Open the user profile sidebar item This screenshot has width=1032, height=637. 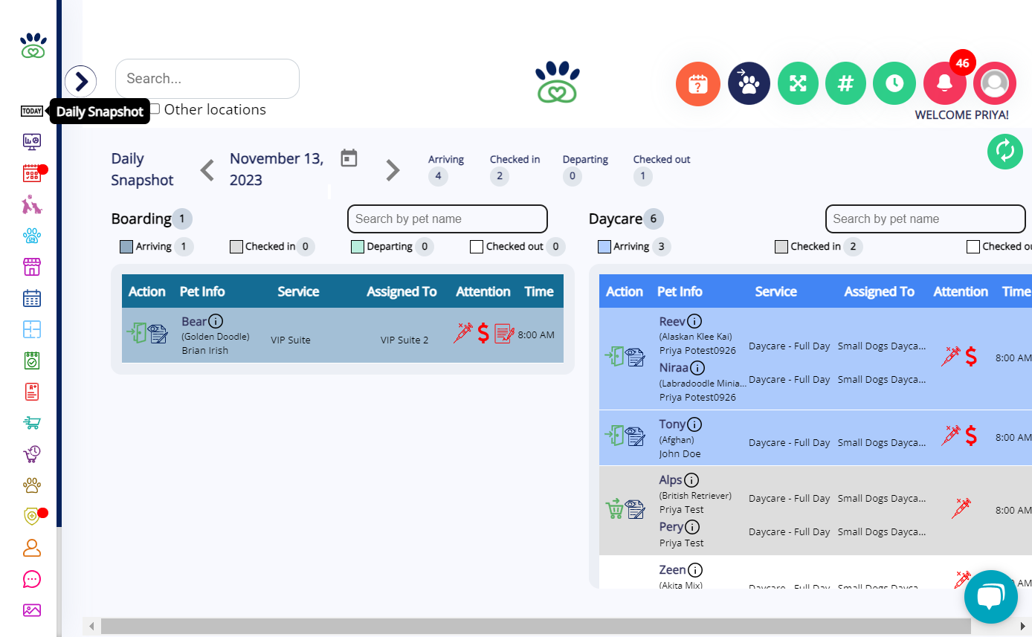(x=31, y=548)
